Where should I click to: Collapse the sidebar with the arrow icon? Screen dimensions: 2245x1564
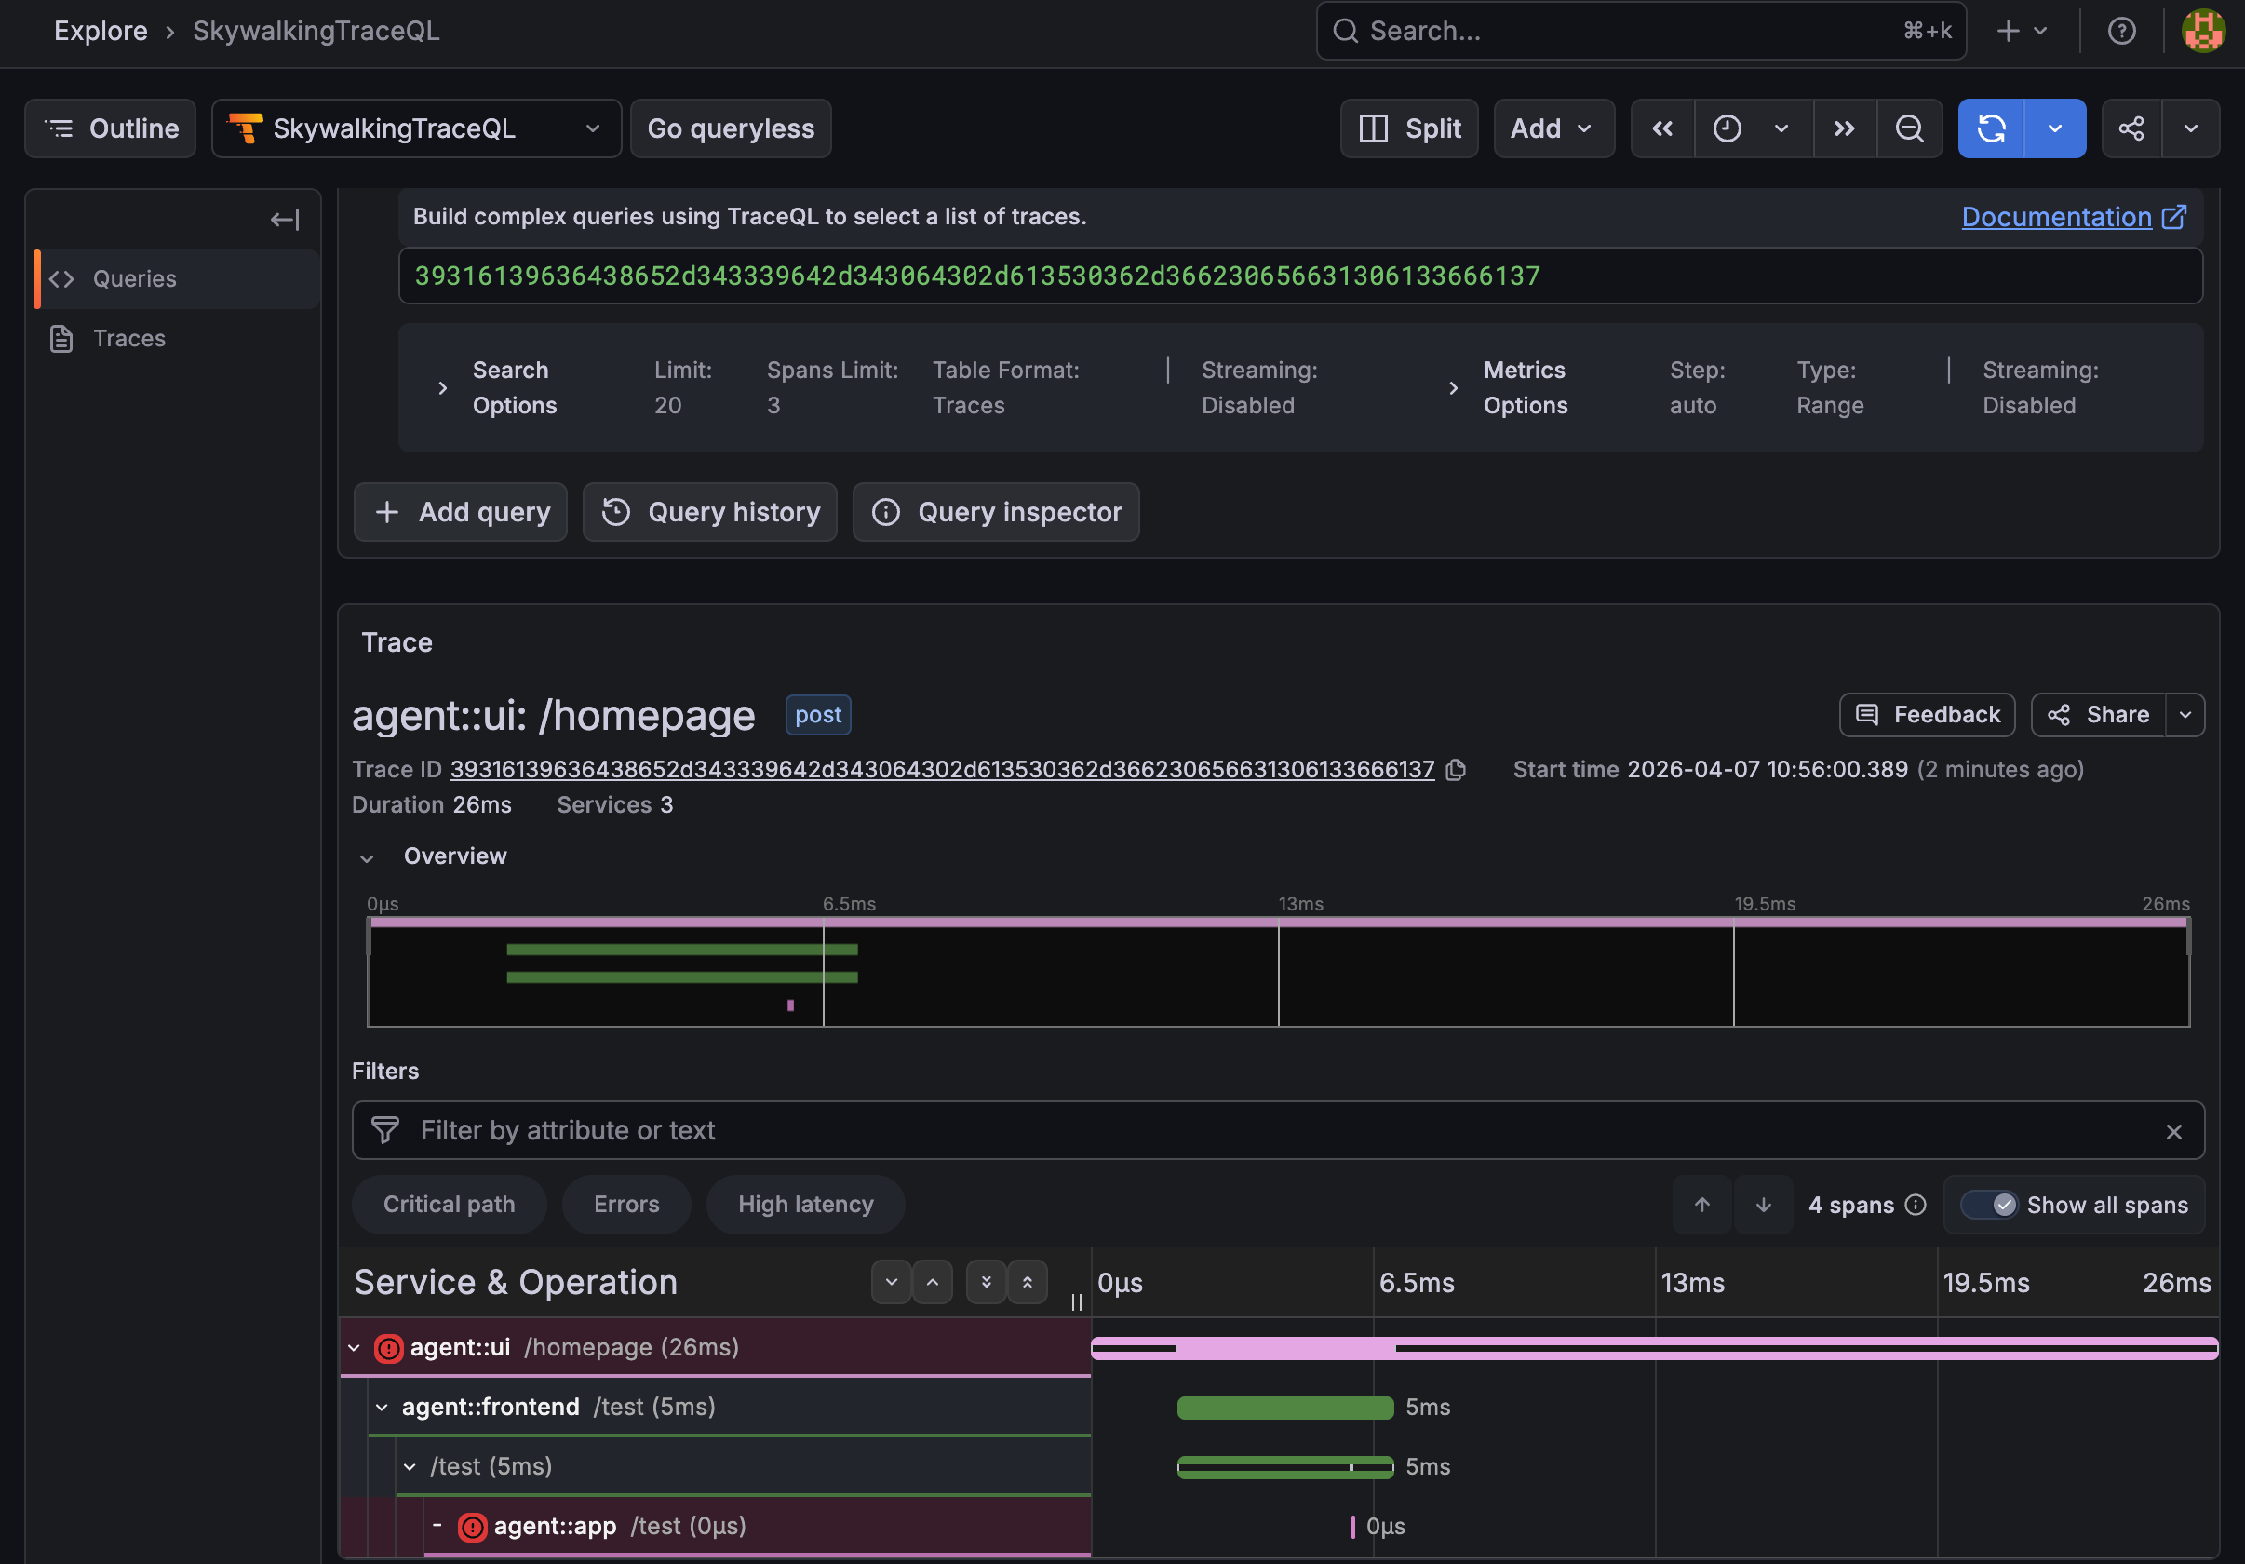coord(285,219)
